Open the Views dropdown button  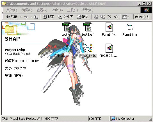126,17
